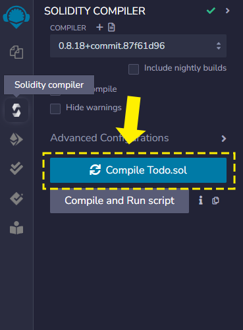
Task: Click the green compilation status checkmark
Action: (211, 11)
